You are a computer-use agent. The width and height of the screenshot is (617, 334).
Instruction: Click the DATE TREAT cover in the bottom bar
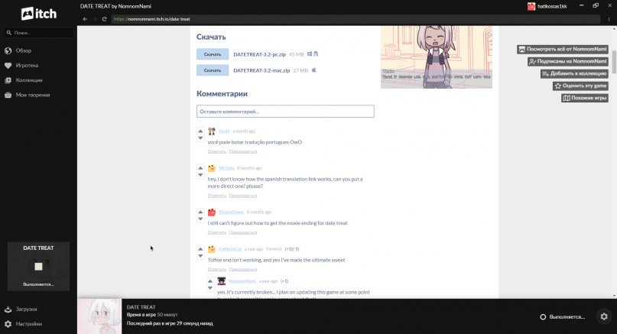click(x=99, y=316)
